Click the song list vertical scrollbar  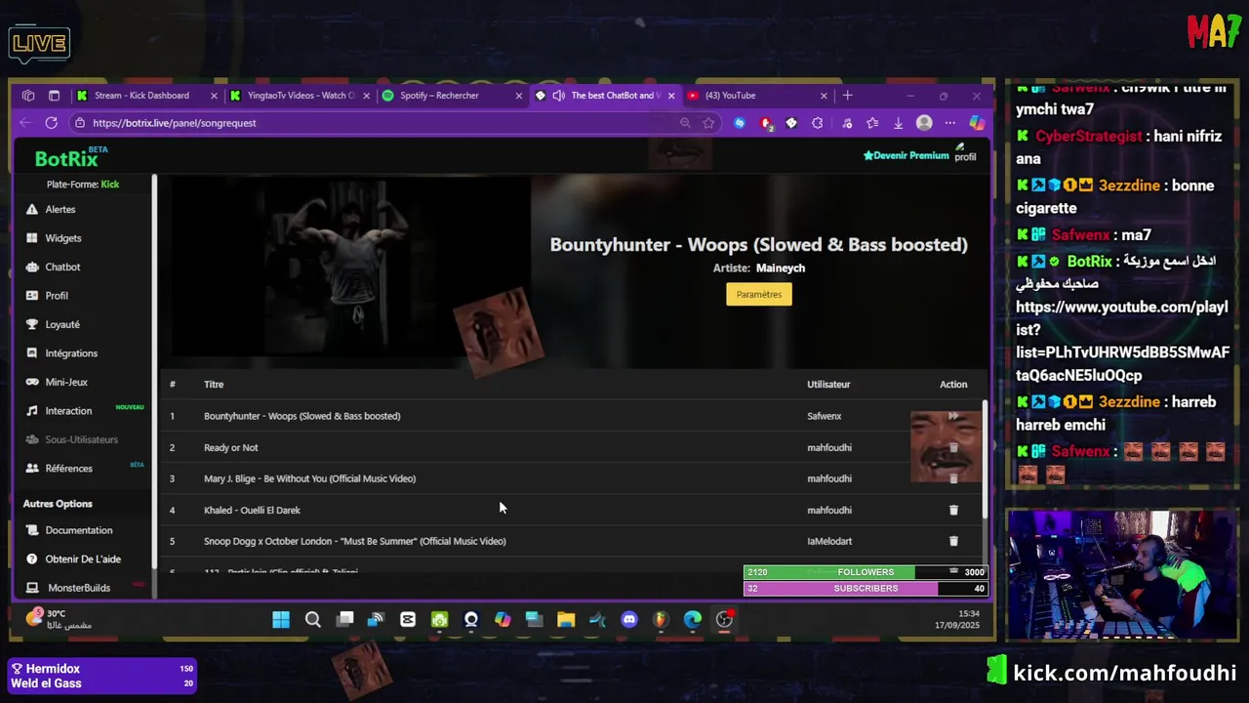click(x=984, y=459)
